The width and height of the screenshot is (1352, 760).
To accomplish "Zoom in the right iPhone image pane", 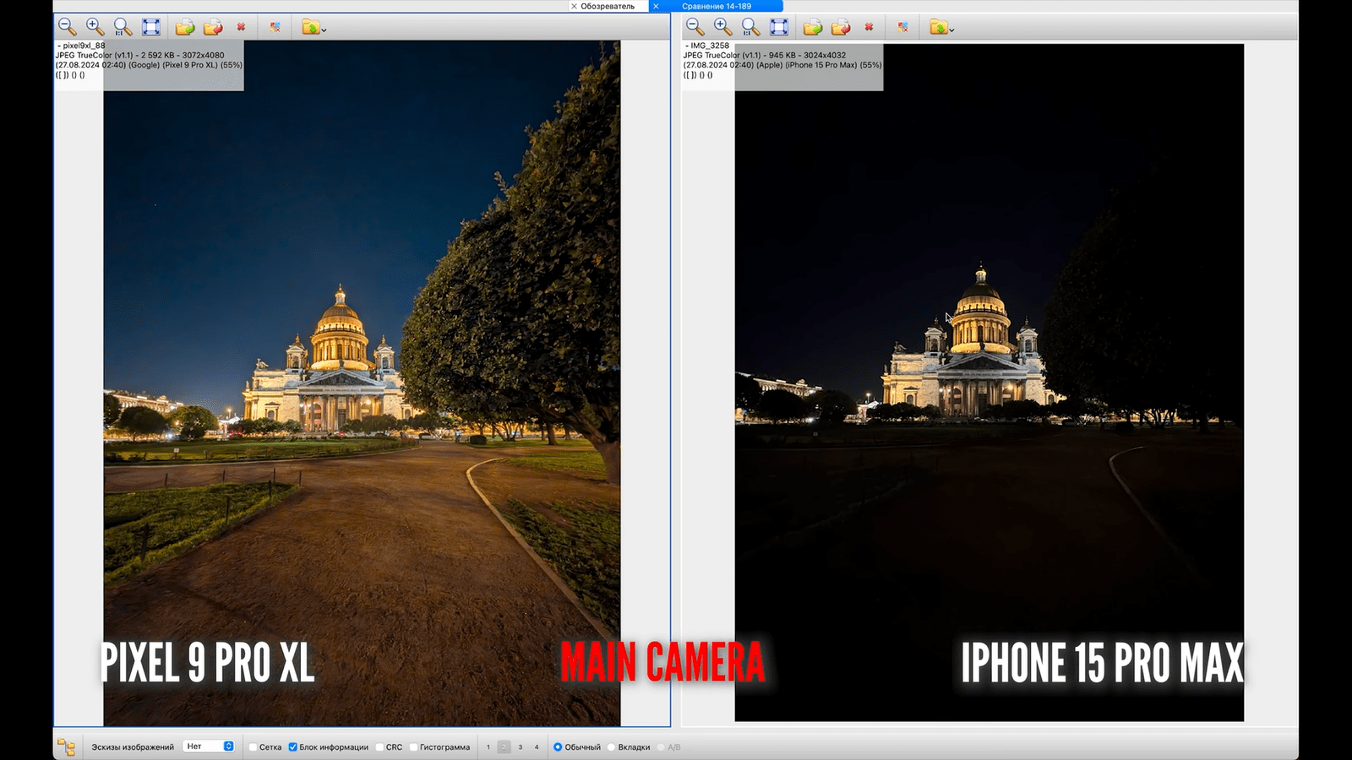I will tap(723, 27).
